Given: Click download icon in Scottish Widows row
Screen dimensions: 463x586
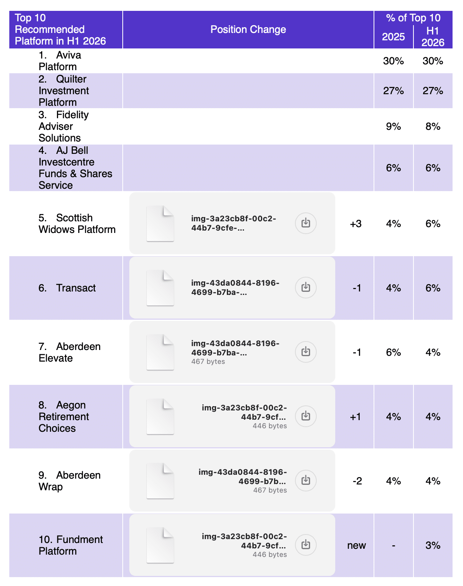Looking at the screenshot, I should coord(306,223).
